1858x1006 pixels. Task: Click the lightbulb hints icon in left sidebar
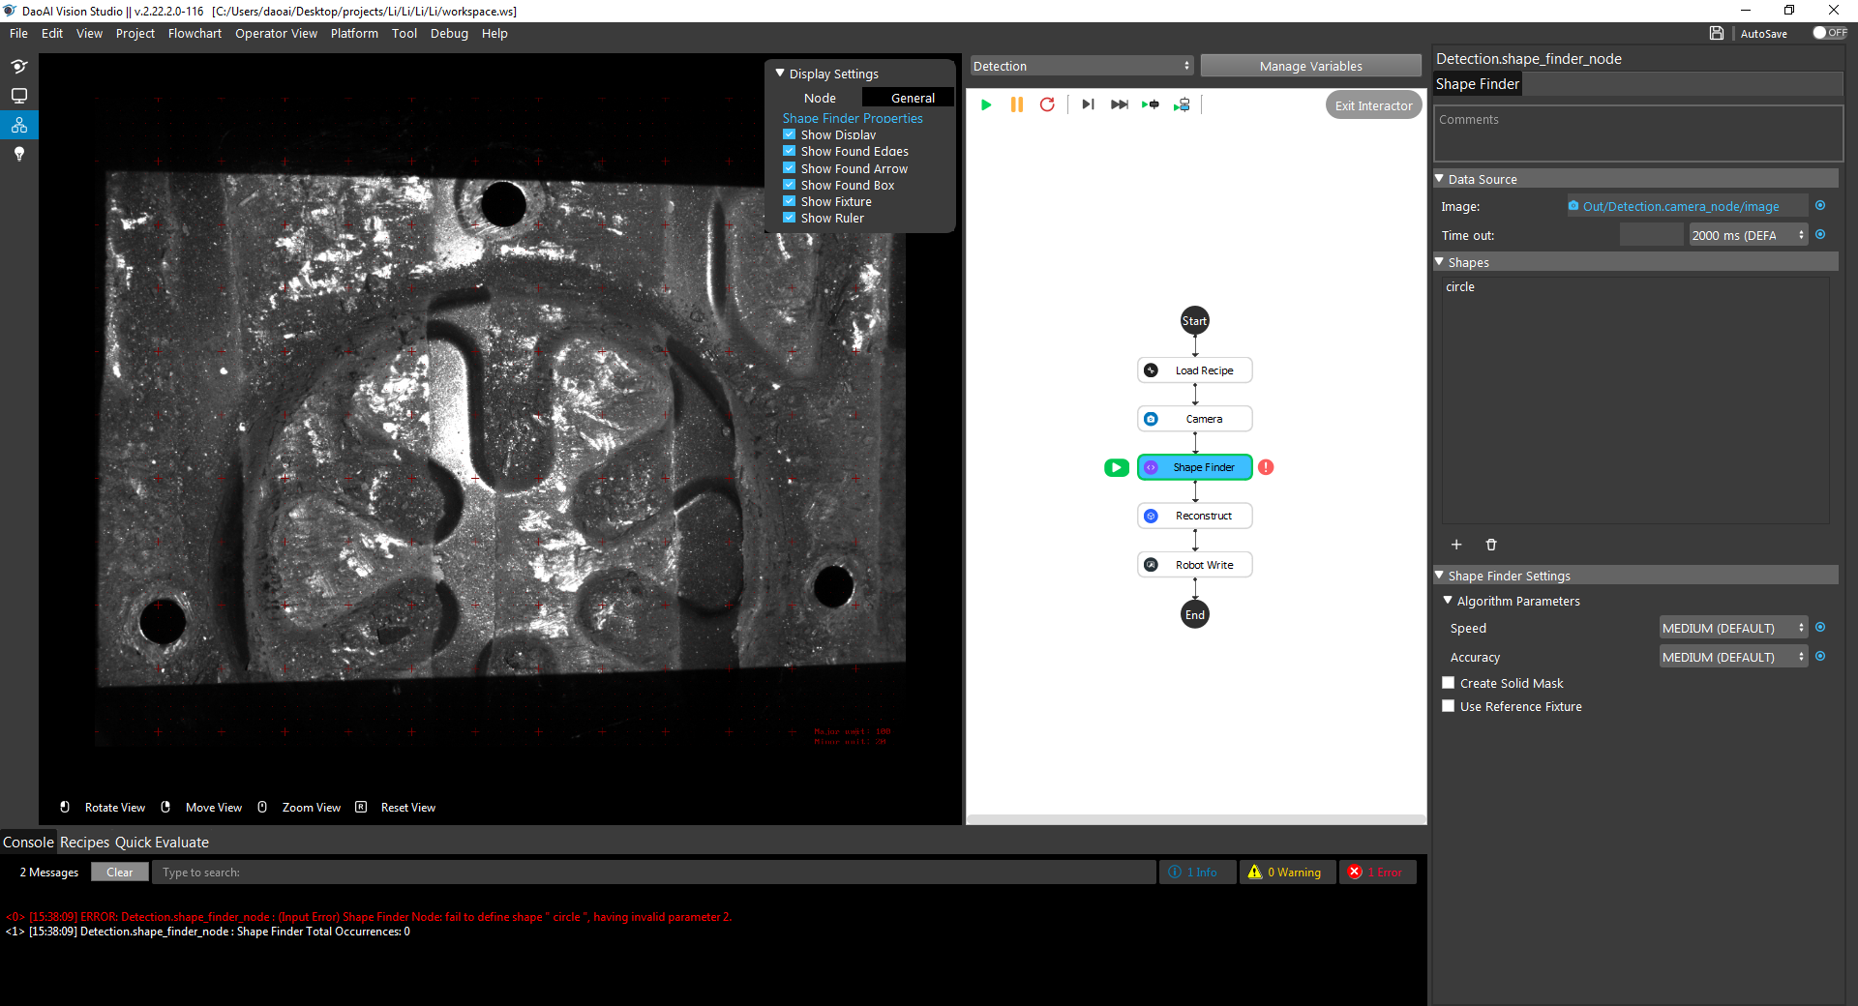pos(19,154)
